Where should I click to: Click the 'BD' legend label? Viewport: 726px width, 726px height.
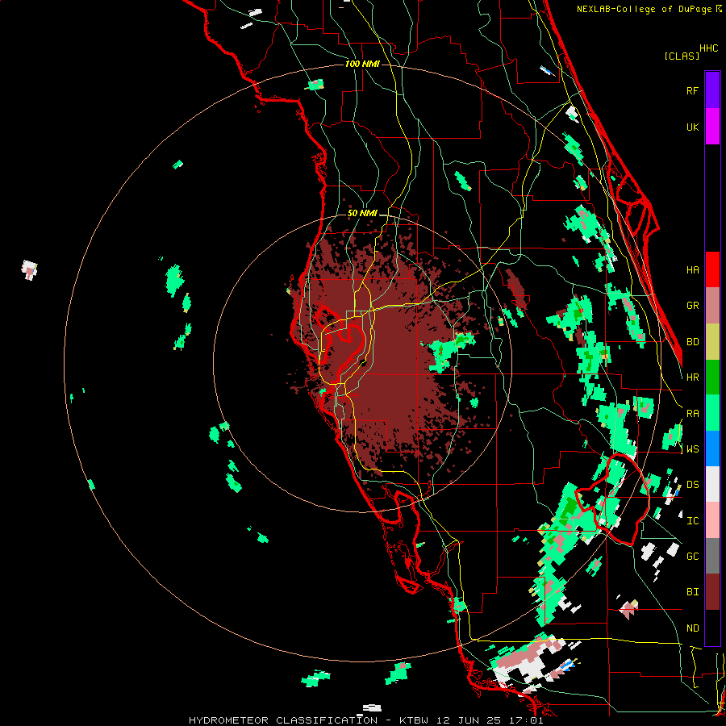pyautogui.click(x=692, y=342)
